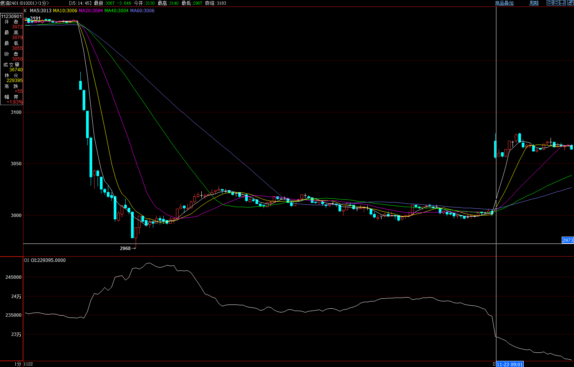Click the -3.64% change value
This screenshot has height=367, width=574.
click(124, 3)
